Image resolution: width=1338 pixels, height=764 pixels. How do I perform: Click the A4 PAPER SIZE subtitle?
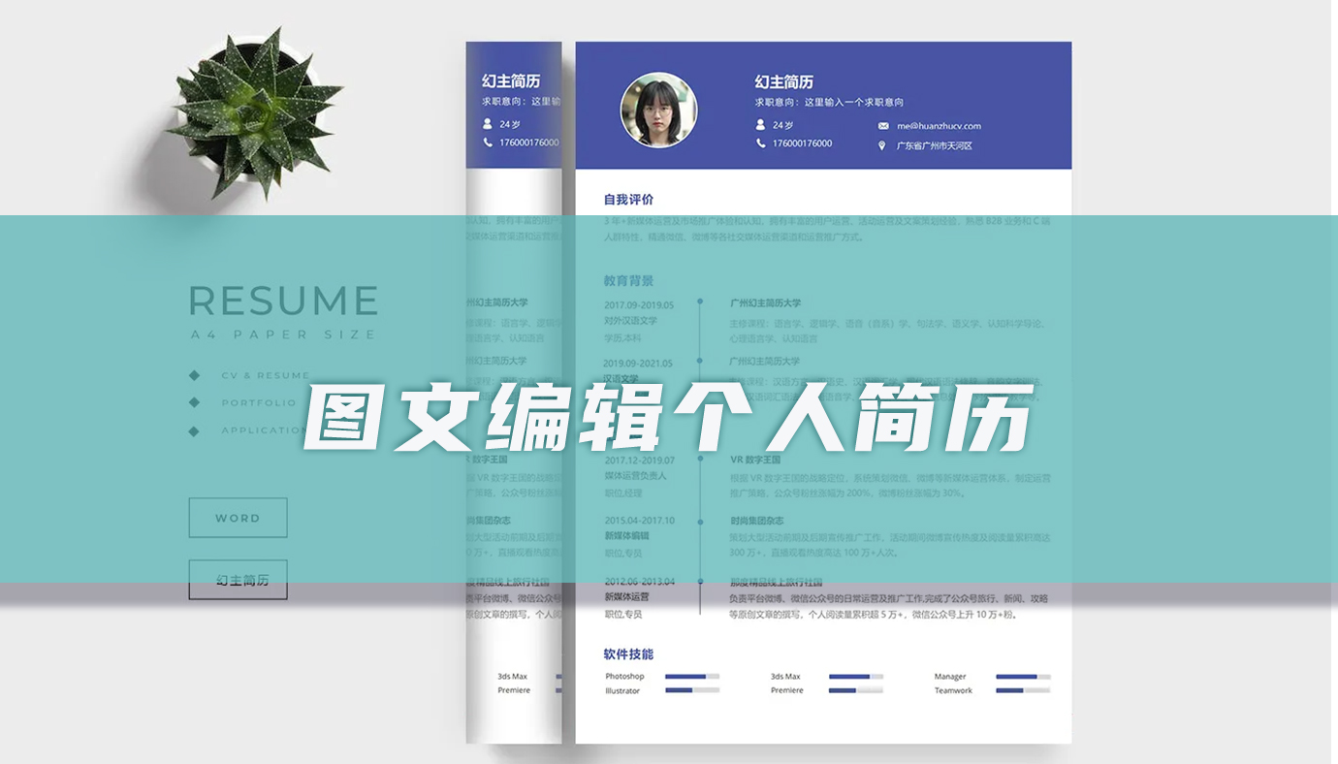(282, 334)
